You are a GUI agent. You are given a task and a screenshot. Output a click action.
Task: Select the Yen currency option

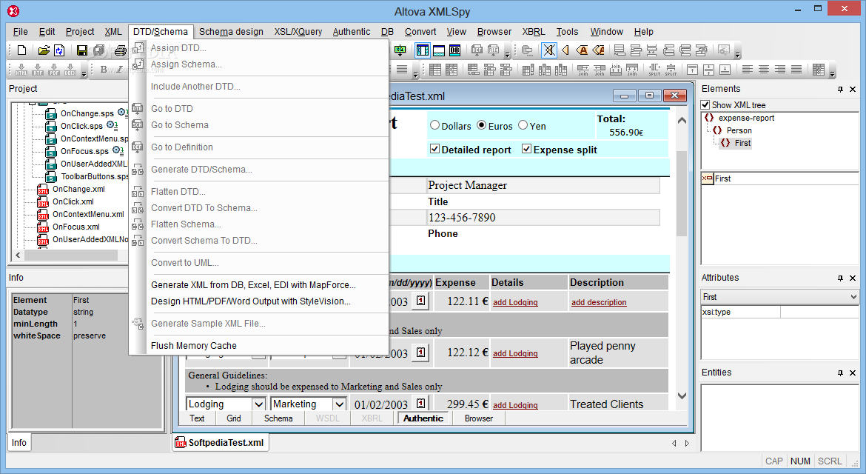tap(523, 125)
